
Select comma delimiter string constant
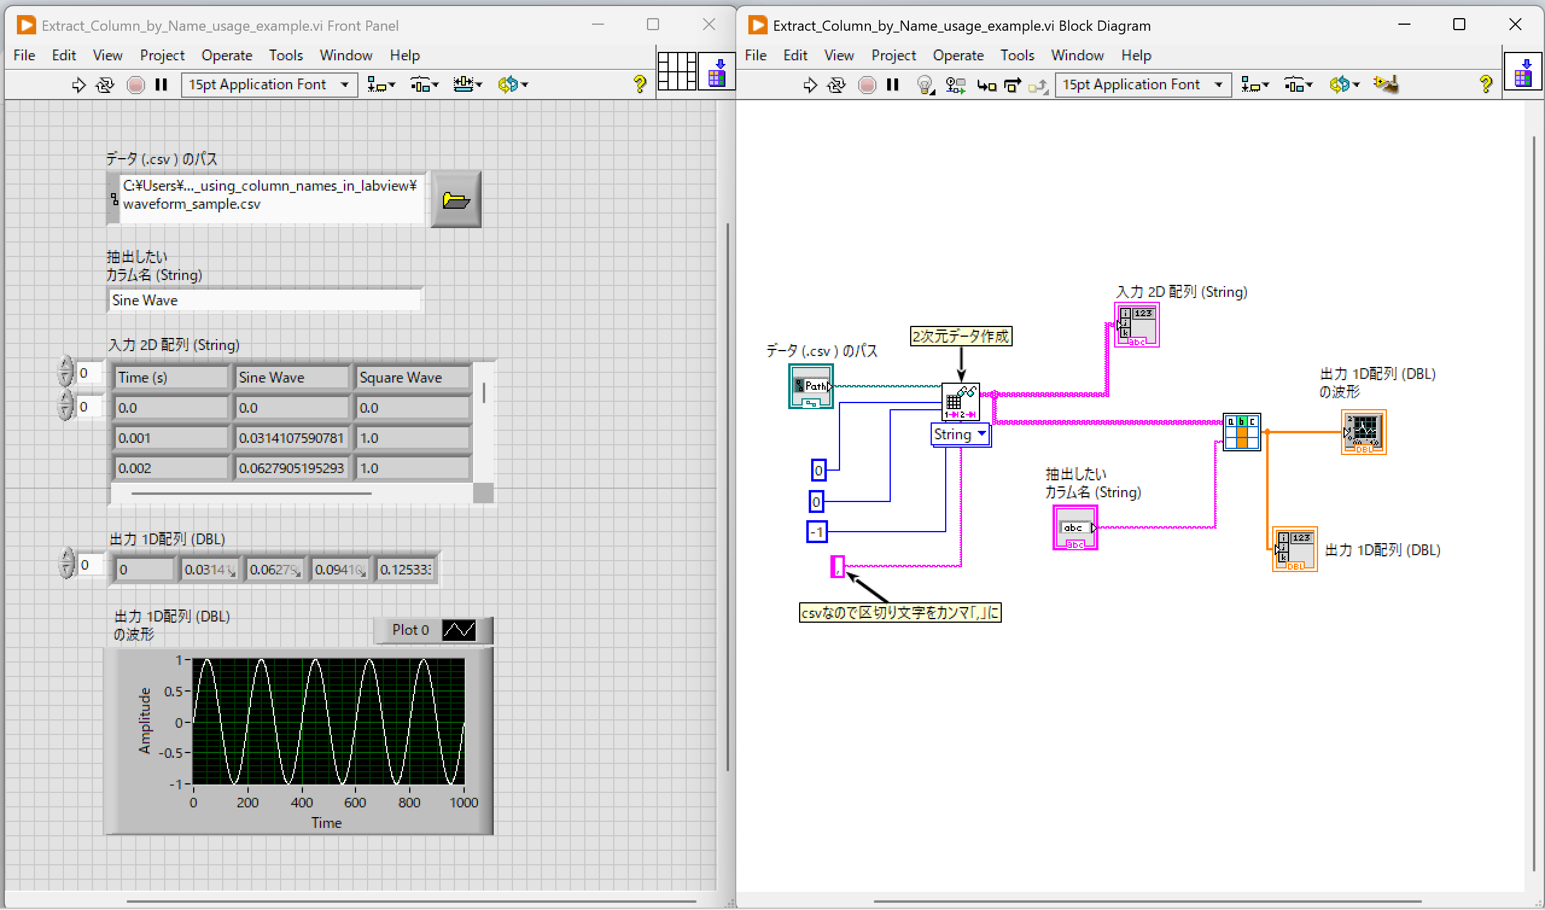click(x=838, y=567)
